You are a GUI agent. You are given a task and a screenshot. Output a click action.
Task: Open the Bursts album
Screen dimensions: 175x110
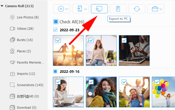[25, 40]
